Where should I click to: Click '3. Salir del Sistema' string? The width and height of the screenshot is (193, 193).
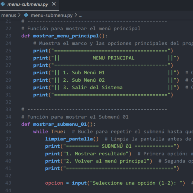pos(93,87)
